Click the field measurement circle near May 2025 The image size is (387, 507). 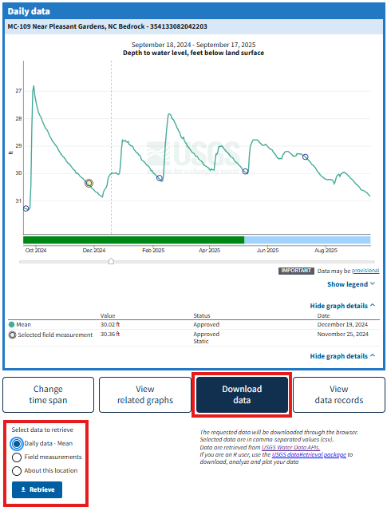pyautogui.click(x=246, y=172)
